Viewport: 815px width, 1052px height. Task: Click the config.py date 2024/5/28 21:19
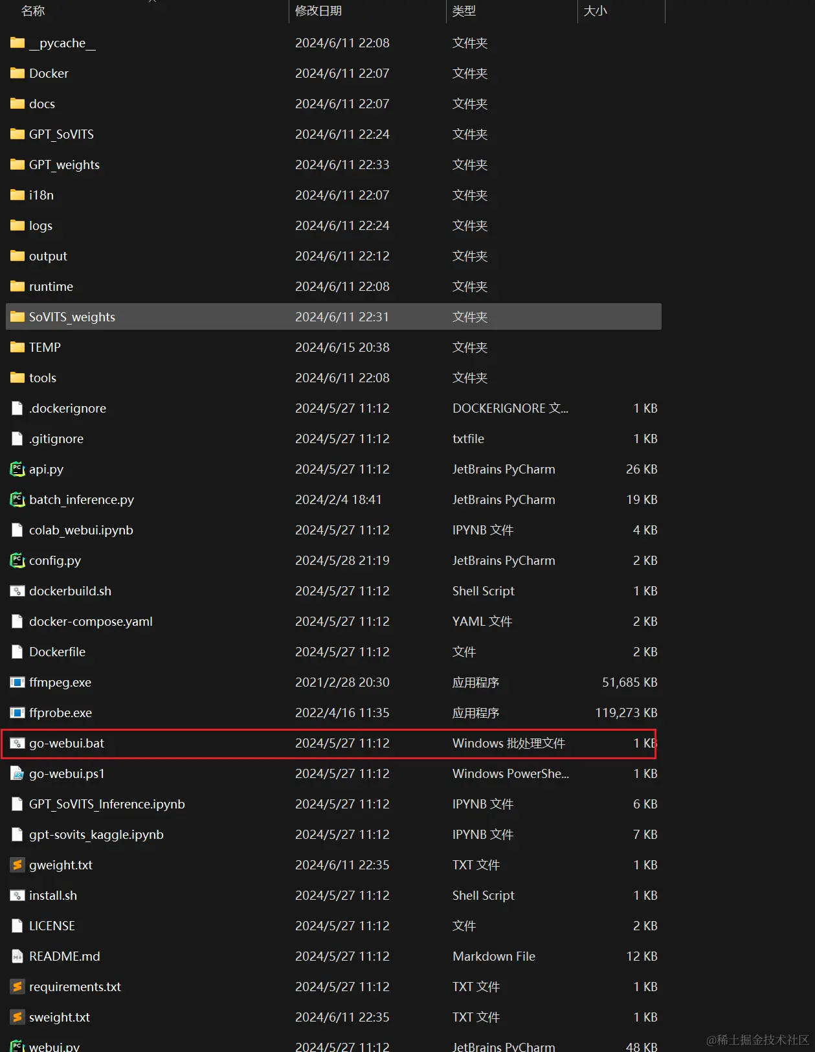[x=342, y=560]
